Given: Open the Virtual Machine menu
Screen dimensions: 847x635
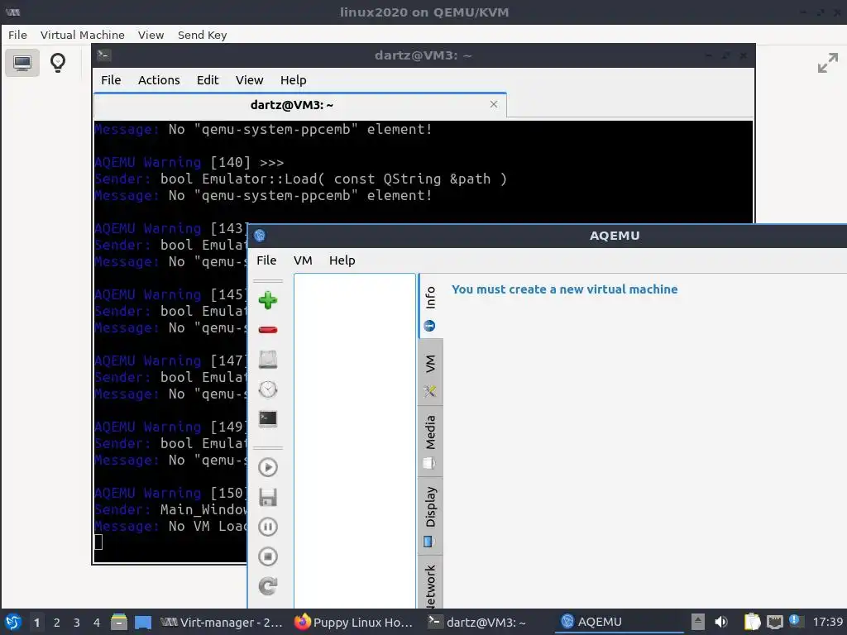Looking at the screenshot, I should pyautogui.click(x=82, y=35).
